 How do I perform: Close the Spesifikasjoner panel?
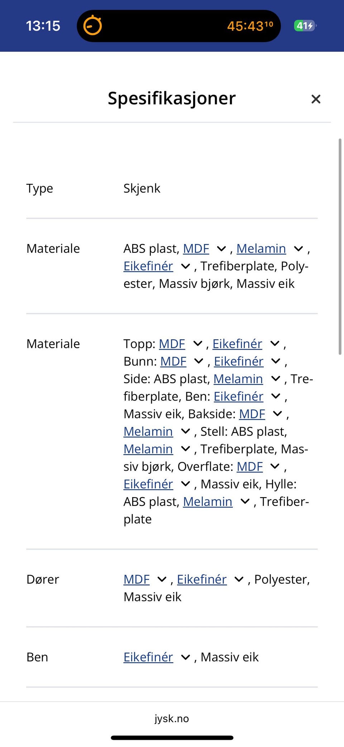coord(316,99)
